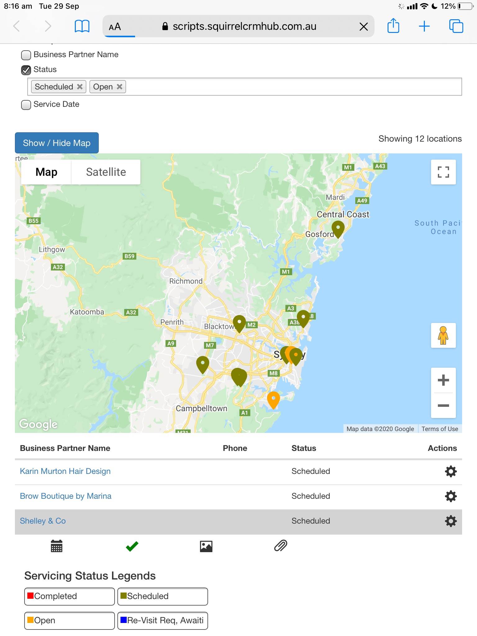The width and height of the screenshot is (477, 636).
Task: Toggle fullscreen view of the map
Action: click(443, 172)
